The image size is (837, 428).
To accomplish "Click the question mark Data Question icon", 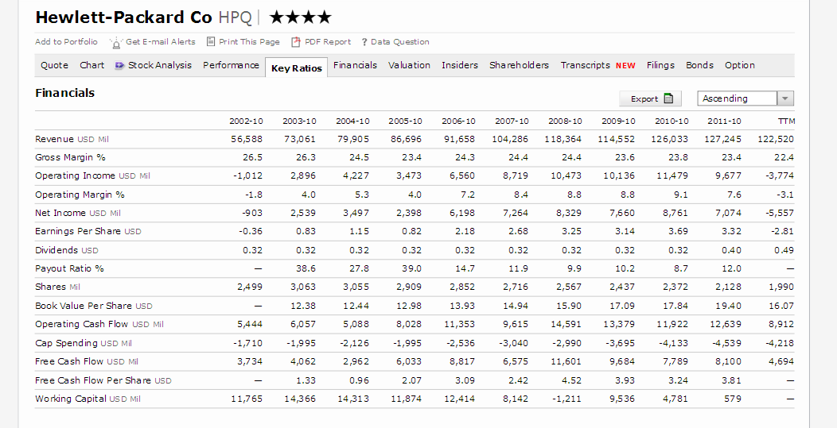I will 364,42.
